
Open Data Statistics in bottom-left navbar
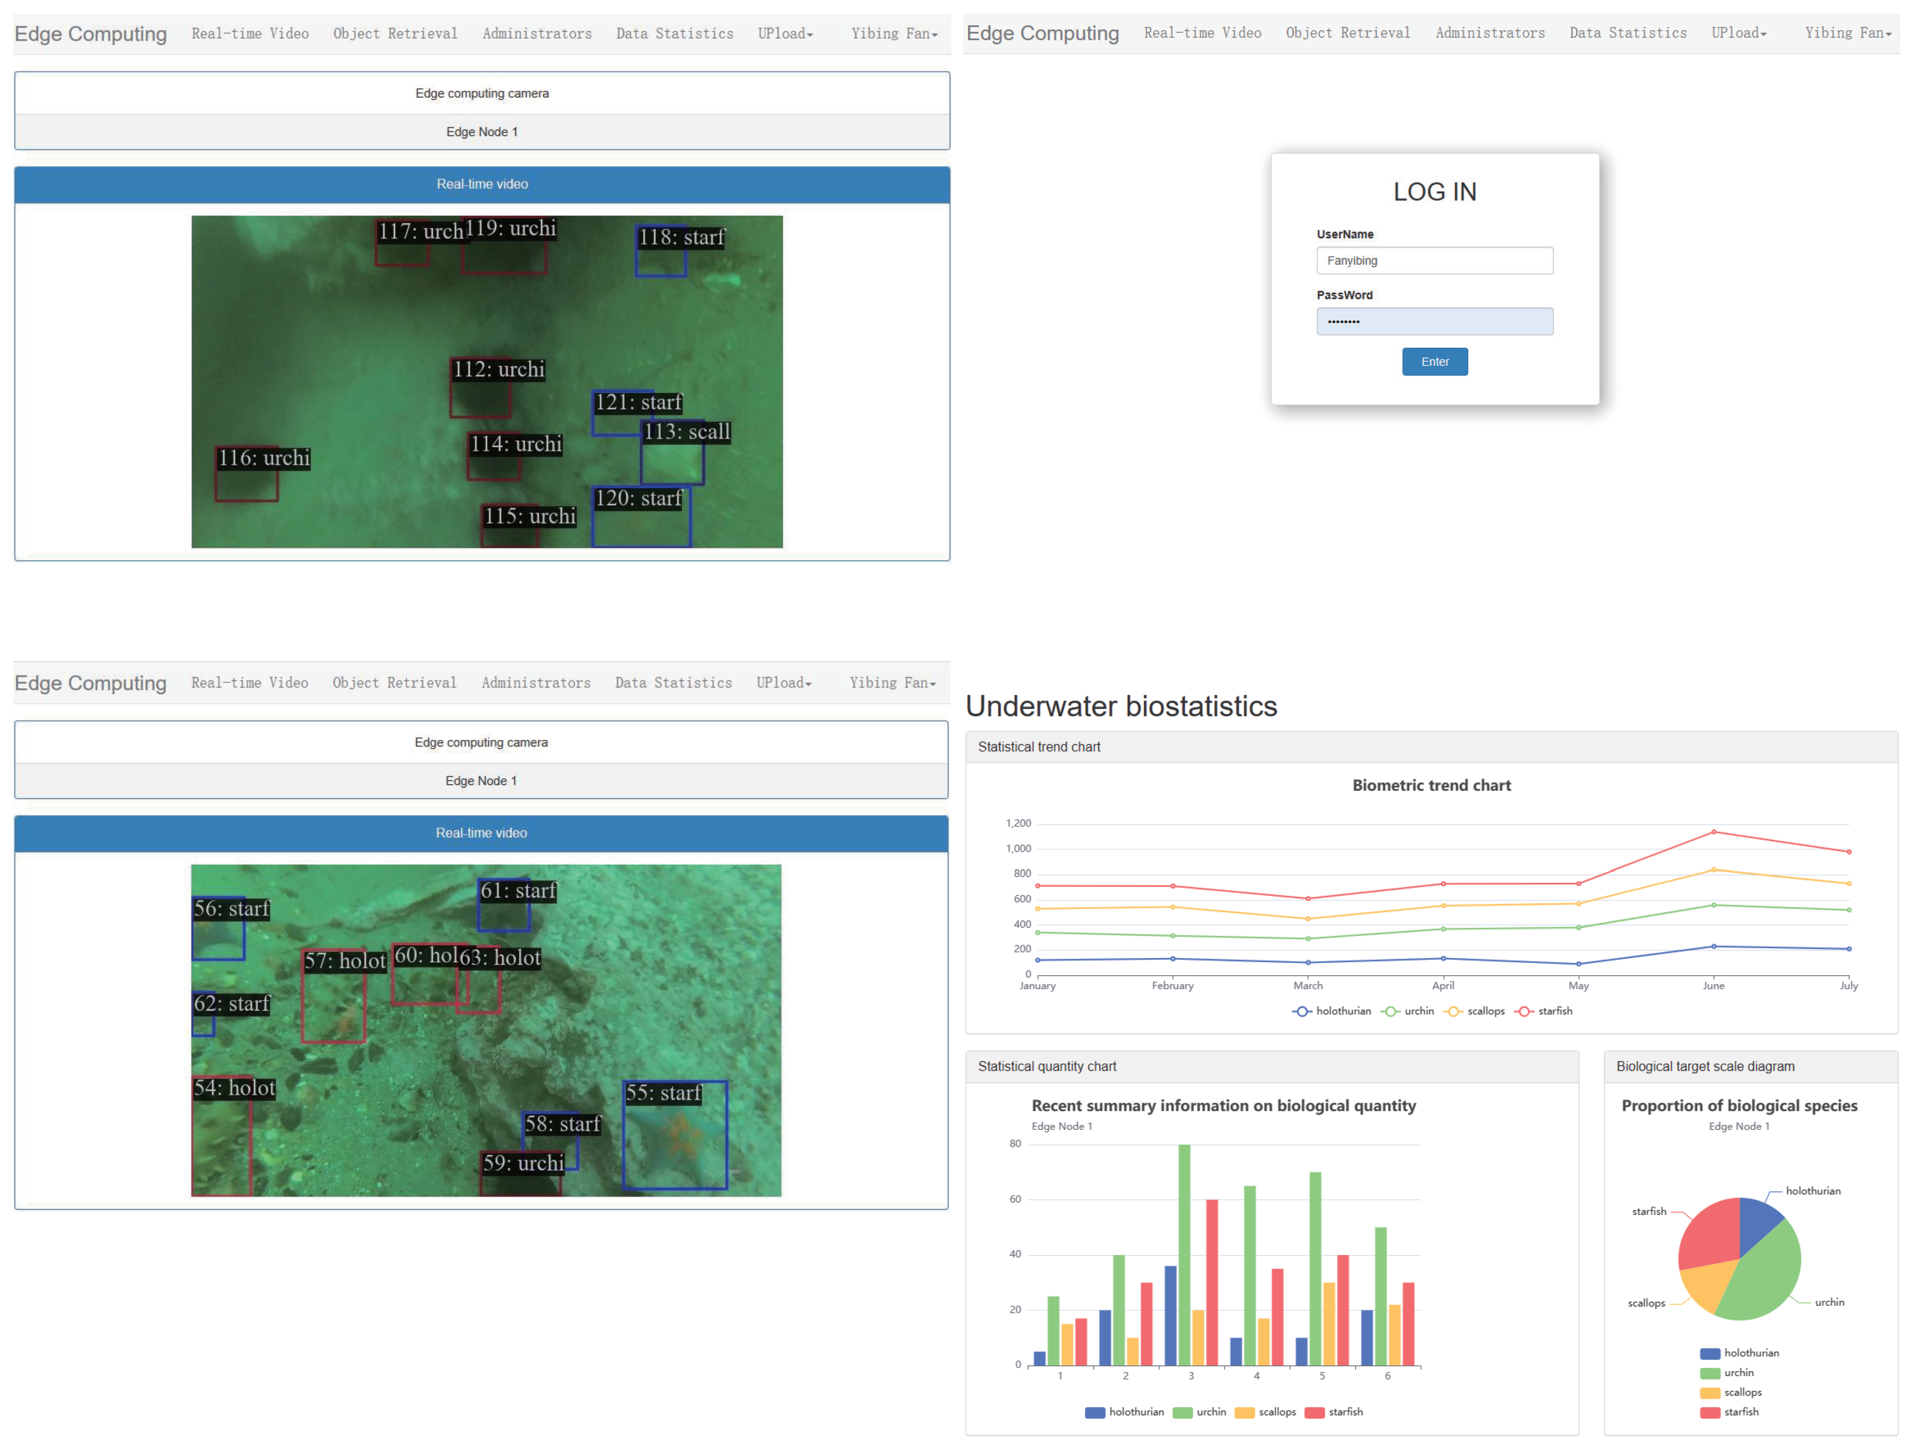coord(674,682)
